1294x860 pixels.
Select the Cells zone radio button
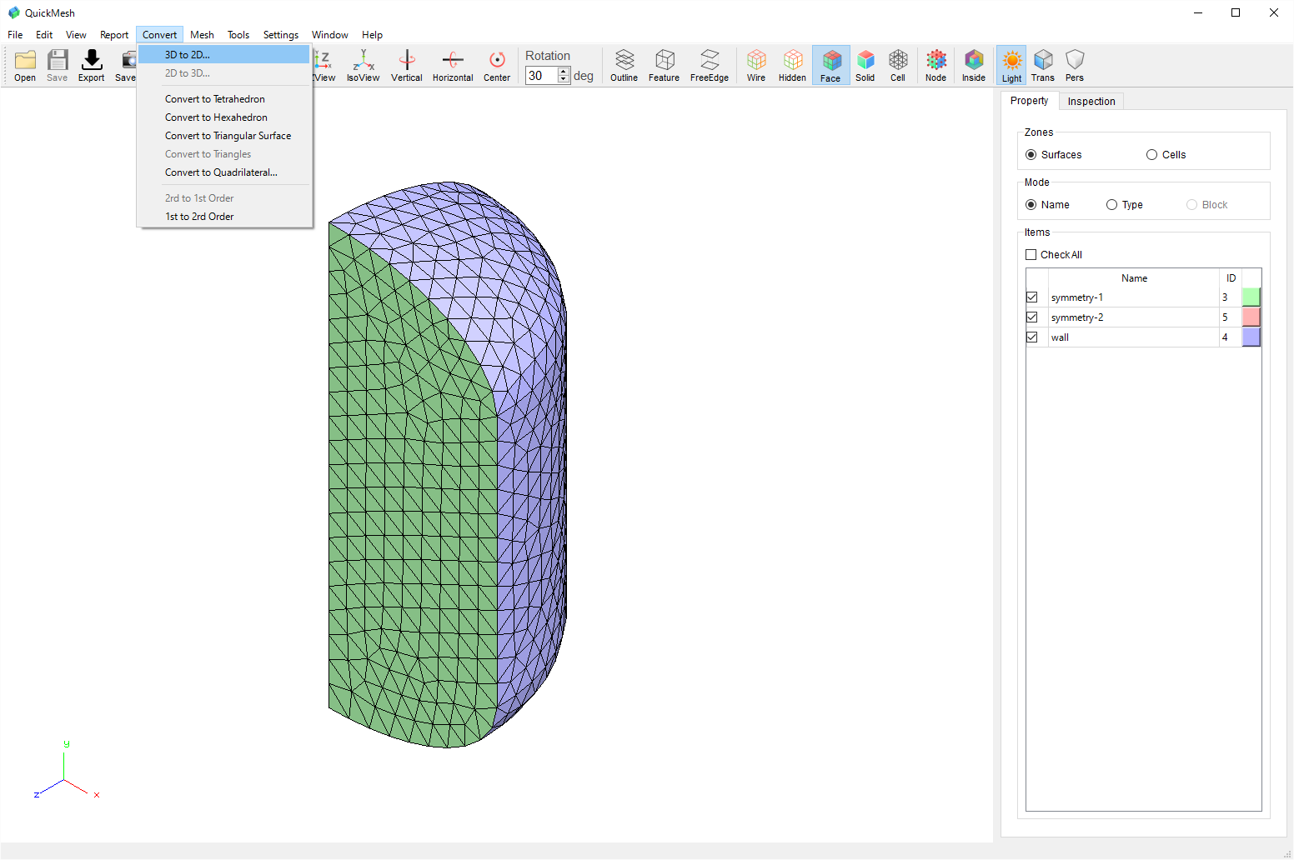(1151, 155)
